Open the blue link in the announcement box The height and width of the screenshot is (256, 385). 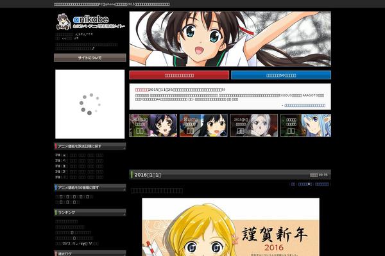point(305,106)
